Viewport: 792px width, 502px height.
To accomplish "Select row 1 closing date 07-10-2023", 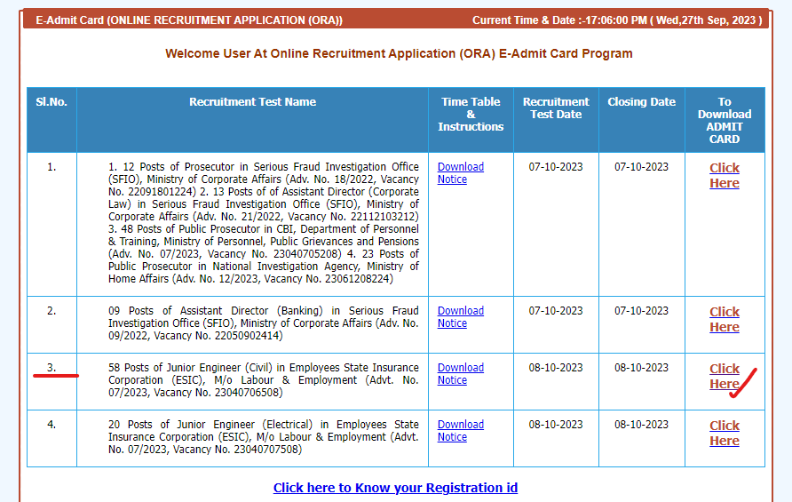I will [641, 167].
